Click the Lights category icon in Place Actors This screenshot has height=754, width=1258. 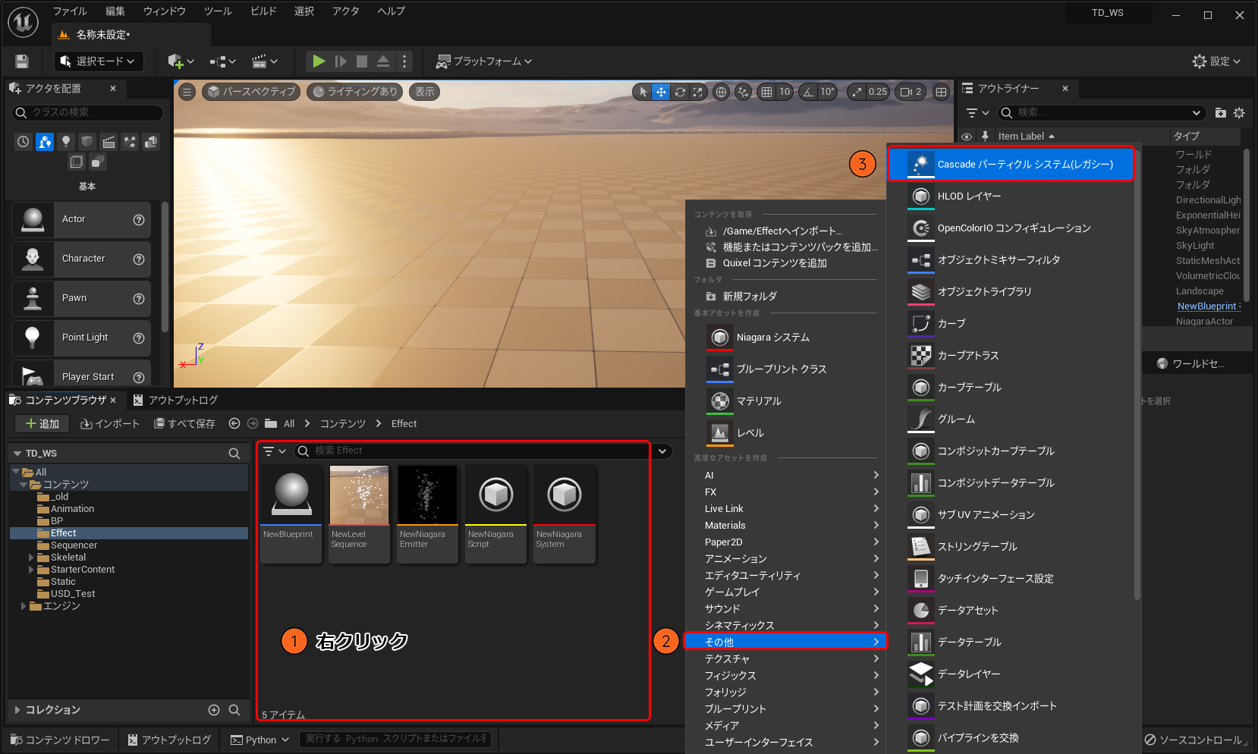point(66,142)
